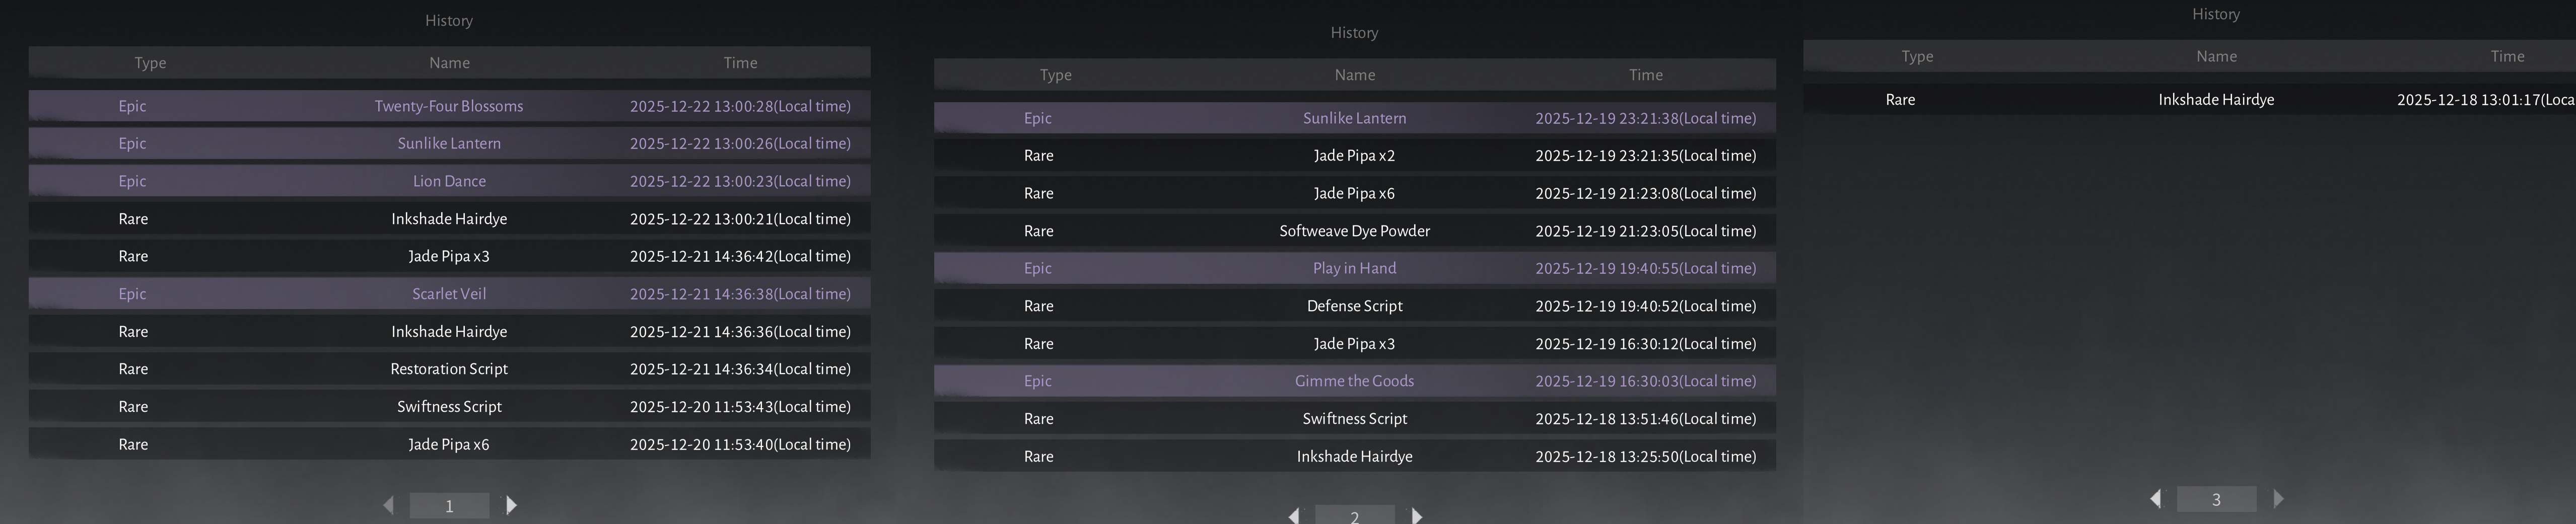The width and height of the screenshot is (2576, 524).
Task: Select the Twenty-Four Blossoms item name
Action: pyautogui.click(x=449, y=106)
